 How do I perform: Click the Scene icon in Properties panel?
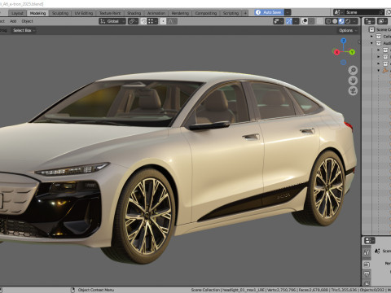[x=377, y=251]
